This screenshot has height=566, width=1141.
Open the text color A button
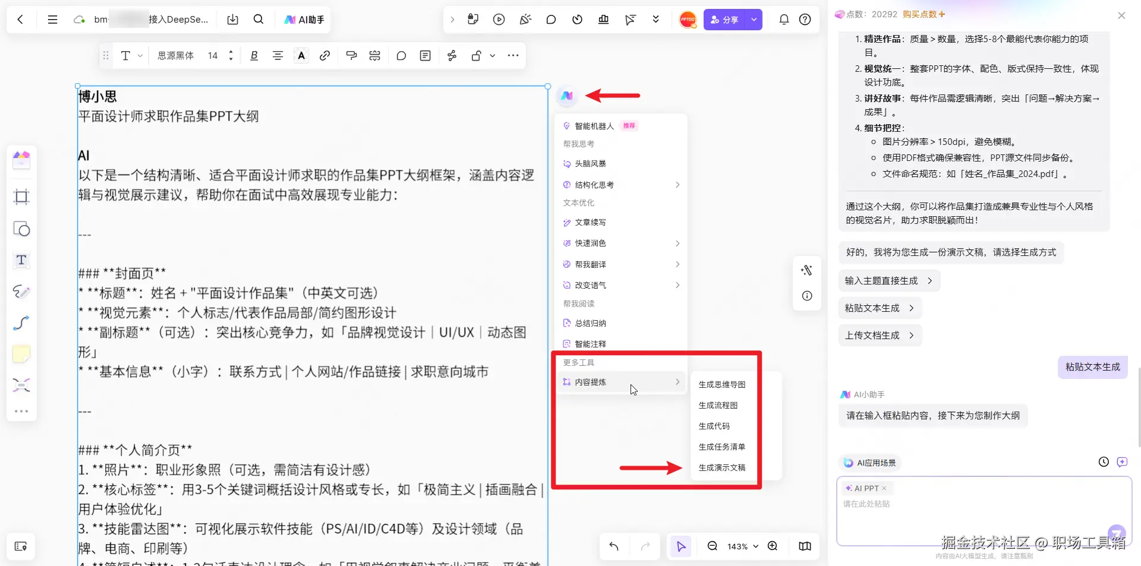tap(301, 56)
